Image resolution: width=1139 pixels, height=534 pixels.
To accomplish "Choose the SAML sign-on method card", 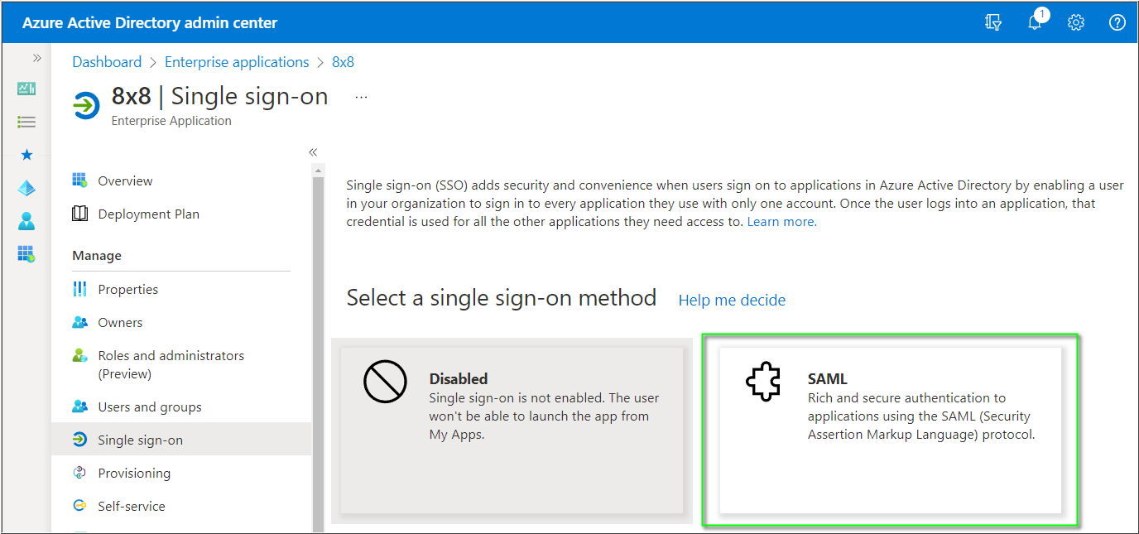I will tap(891, 430).
